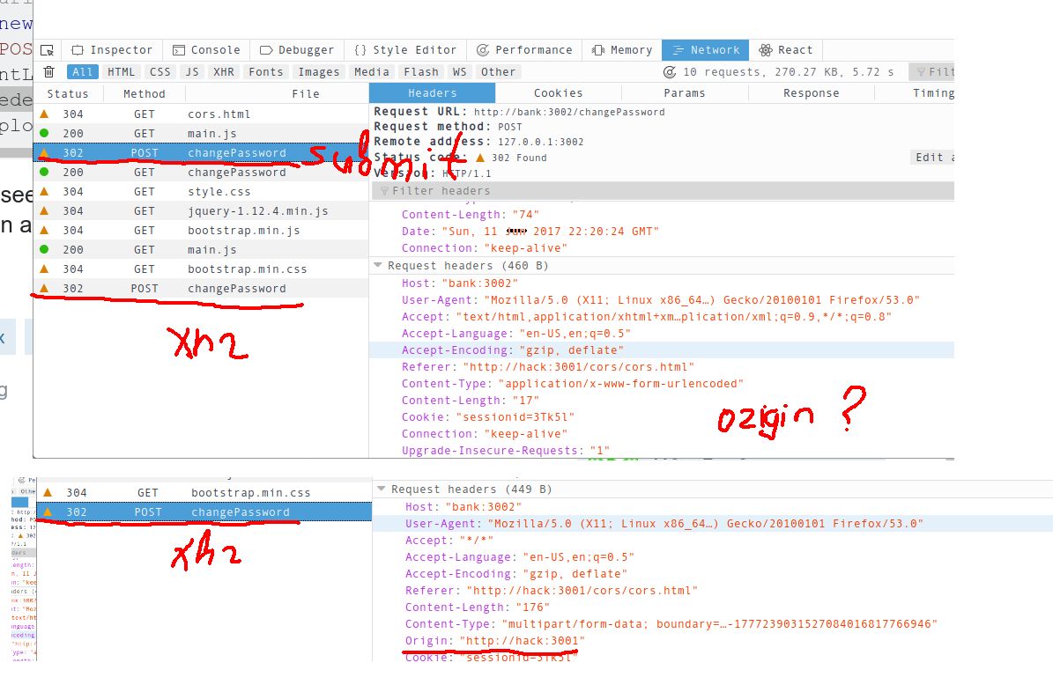Select the bootstrap.min.js request row
This screenshot has height=692, width=1053.
(x=201, y=230)
